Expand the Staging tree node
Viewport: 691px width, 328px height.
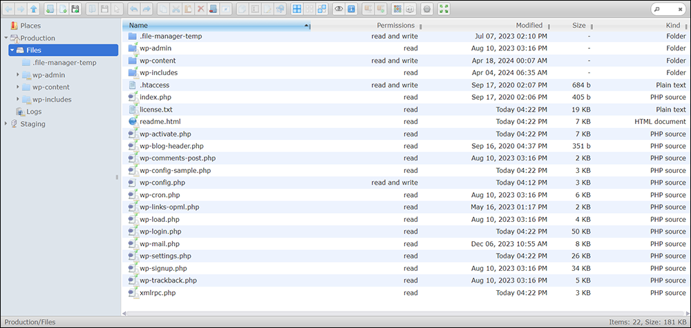click(6, 124)
